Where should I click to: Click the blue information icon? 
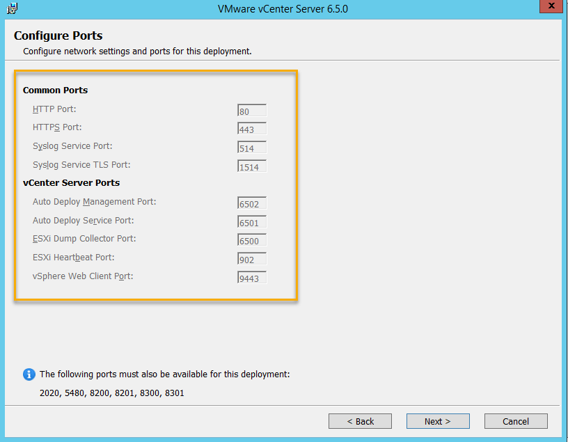click(29, 374)
